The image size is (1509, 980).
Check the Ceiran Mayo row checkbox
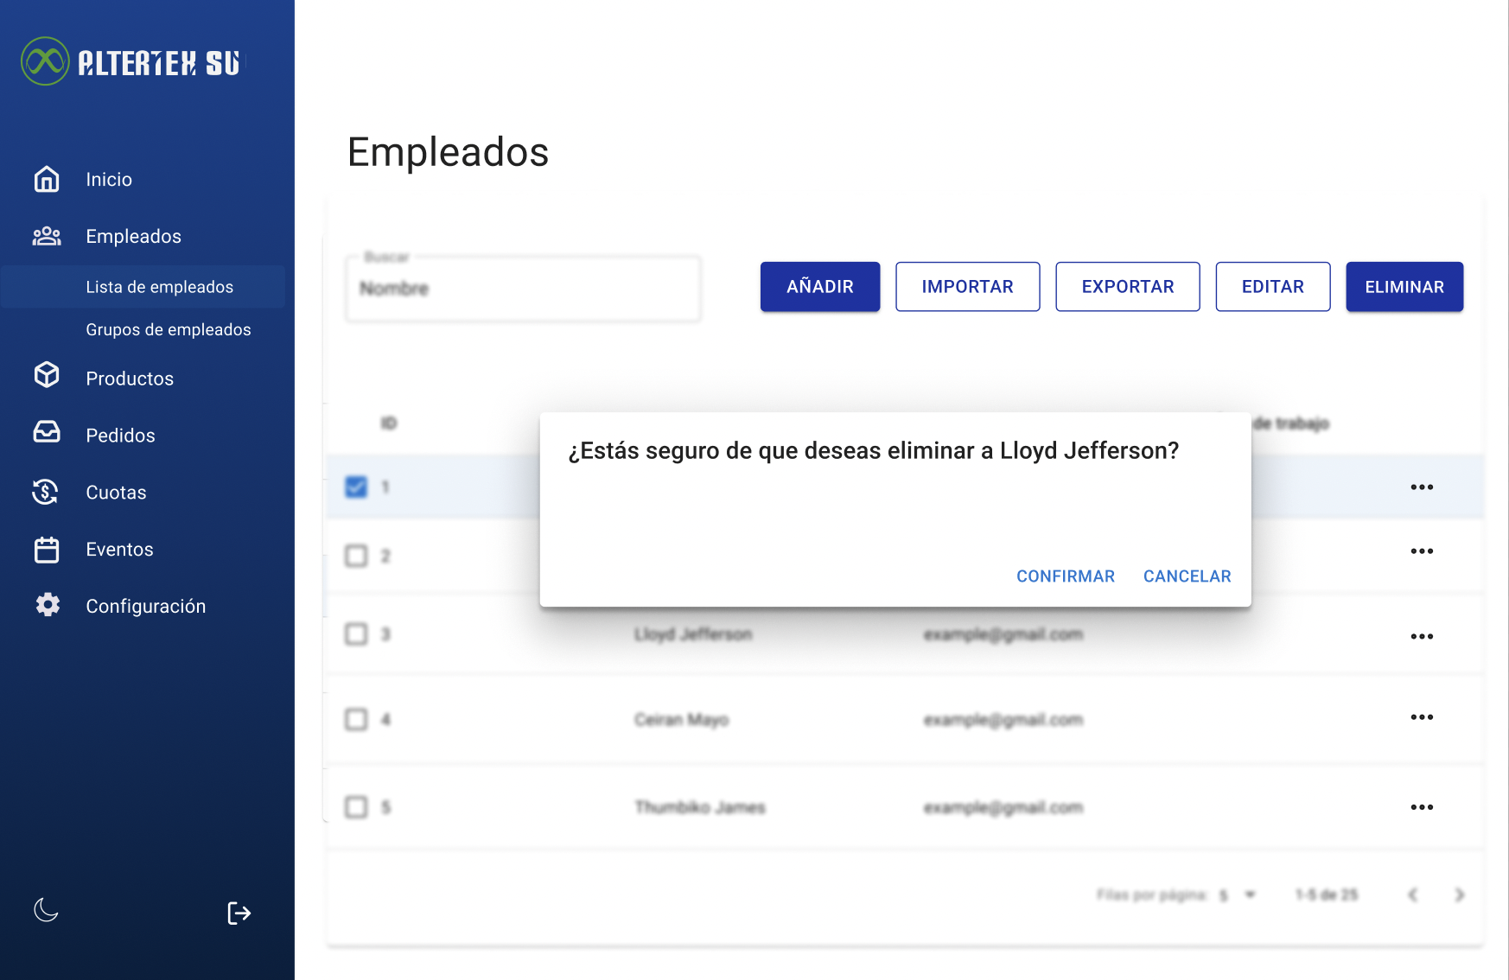(356, 719)
